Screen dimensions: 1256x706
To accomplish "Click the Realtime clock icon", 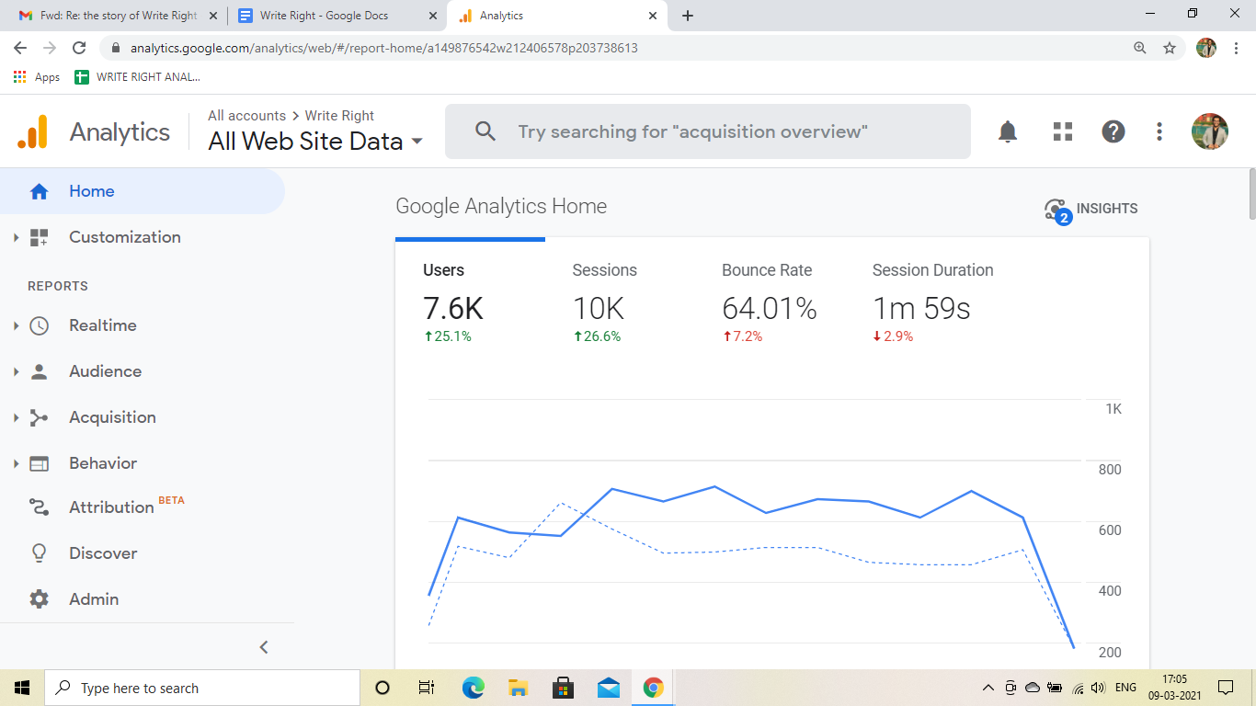I will (39, 325).
